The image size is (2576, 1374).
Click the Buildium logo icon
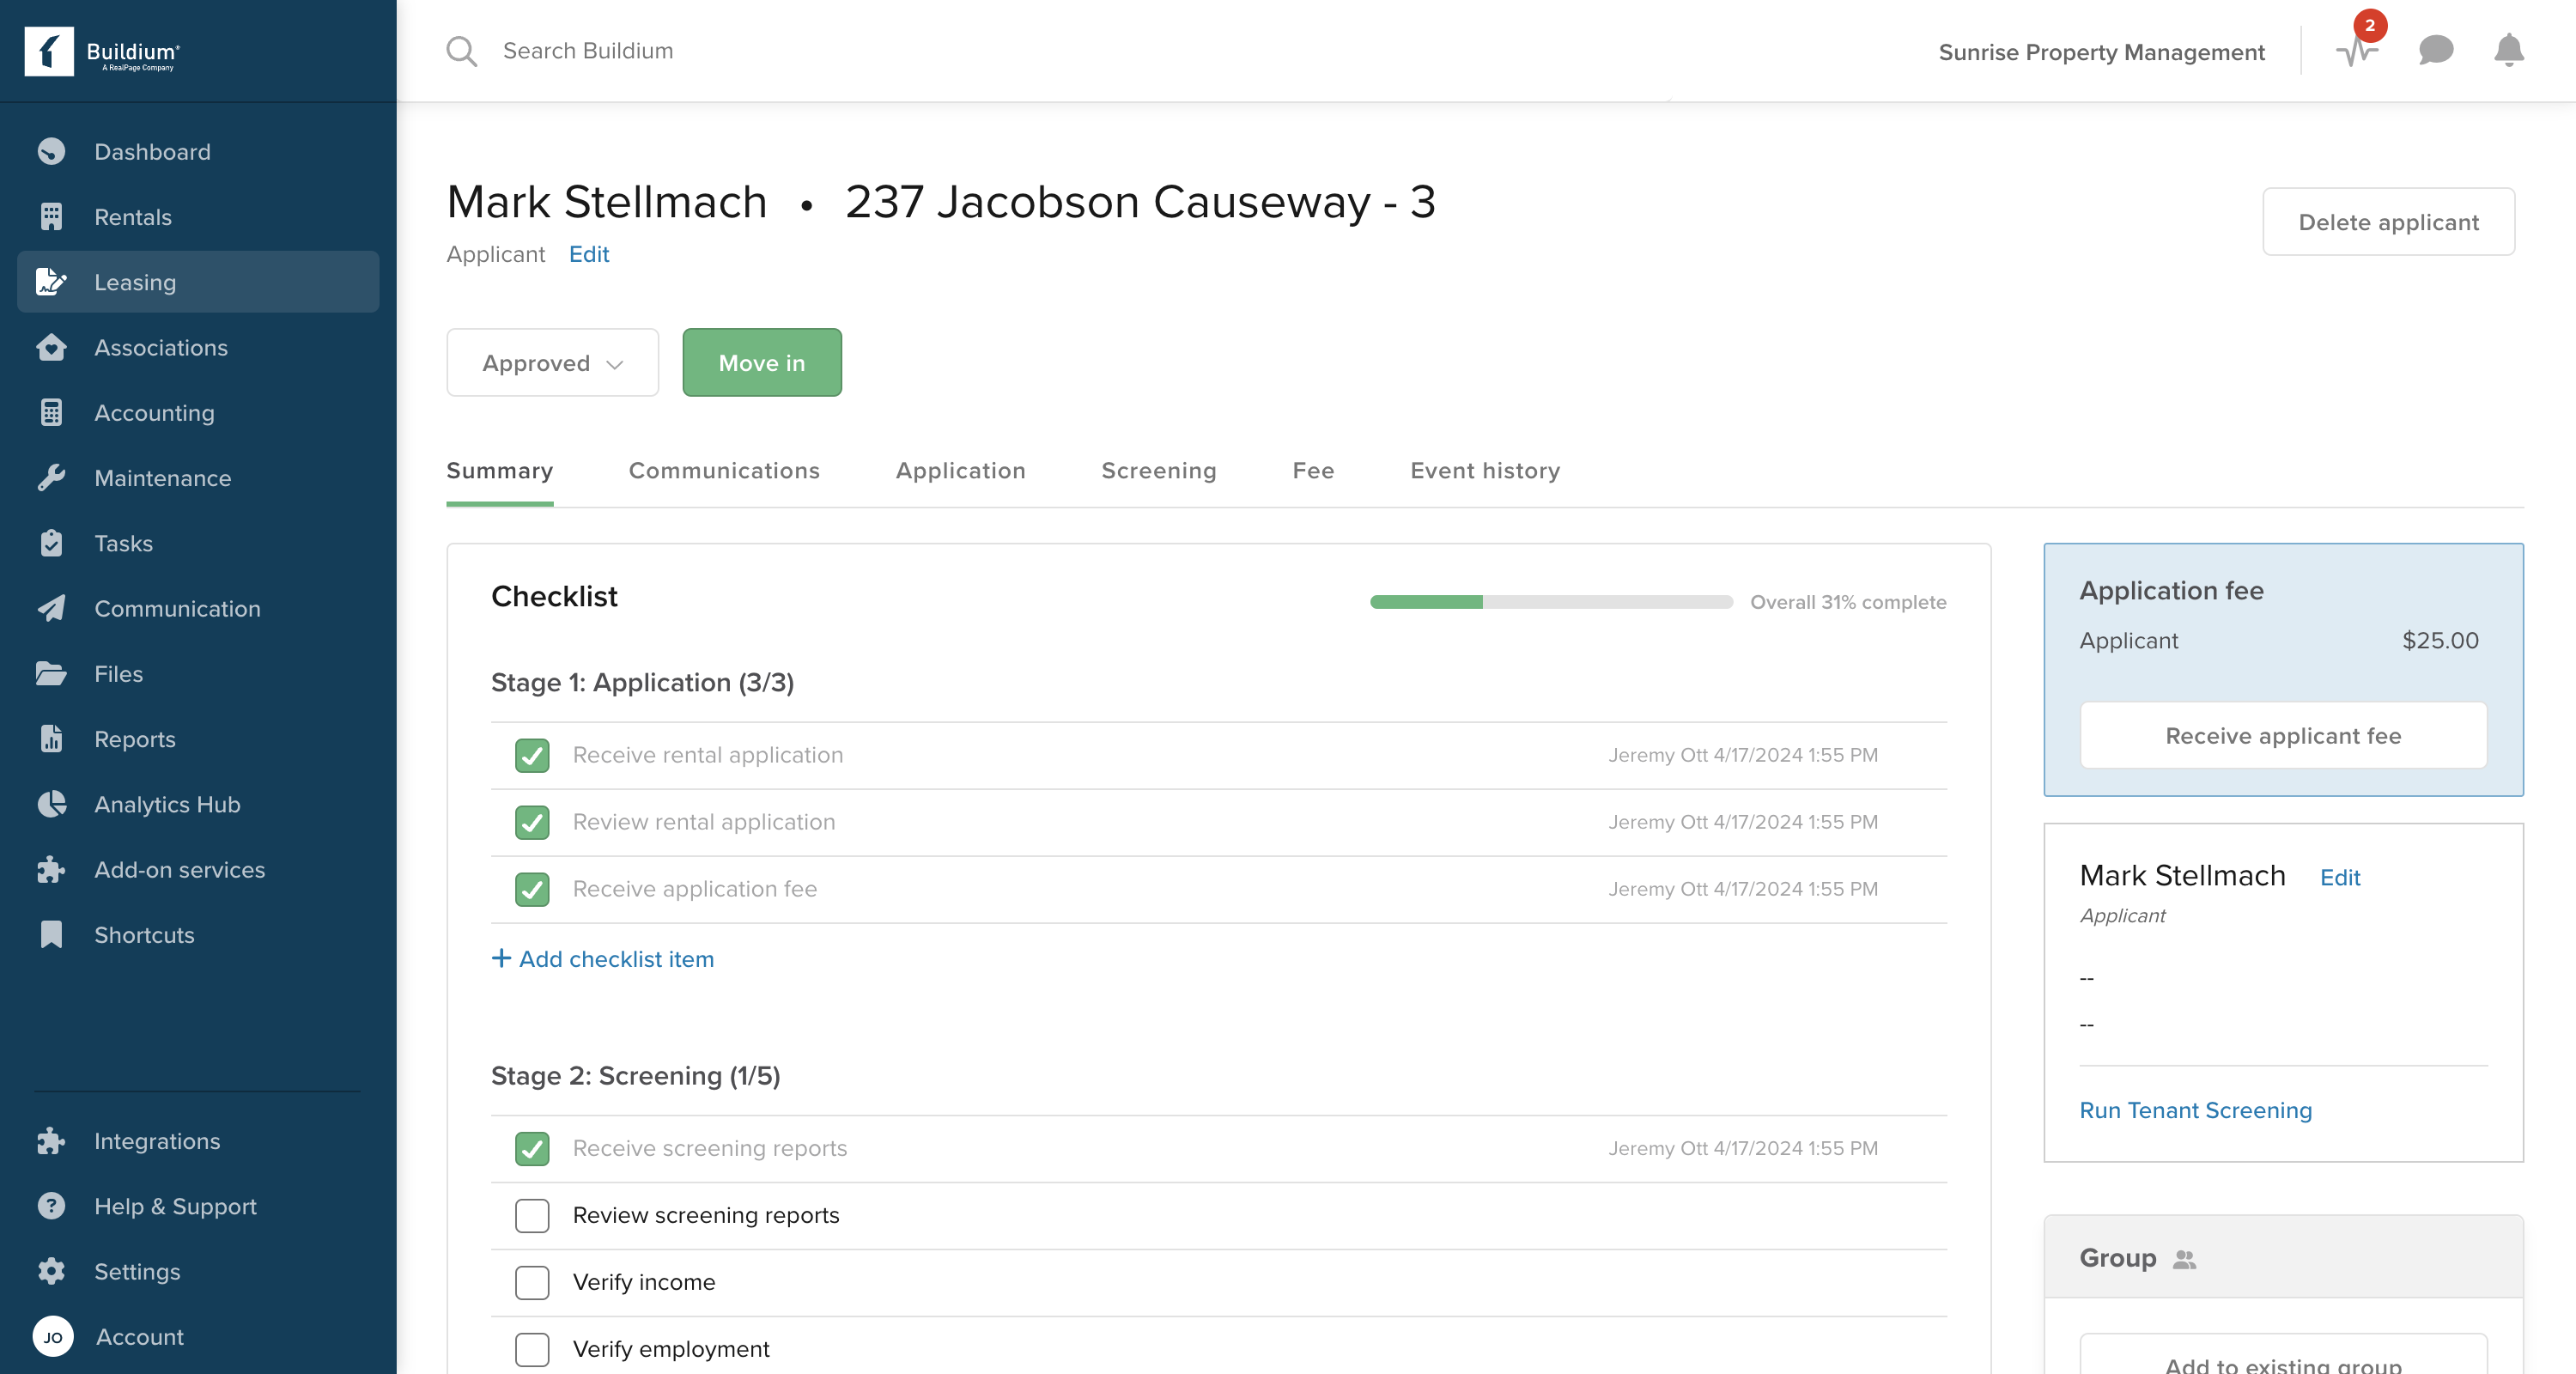(x=49, y=51)
